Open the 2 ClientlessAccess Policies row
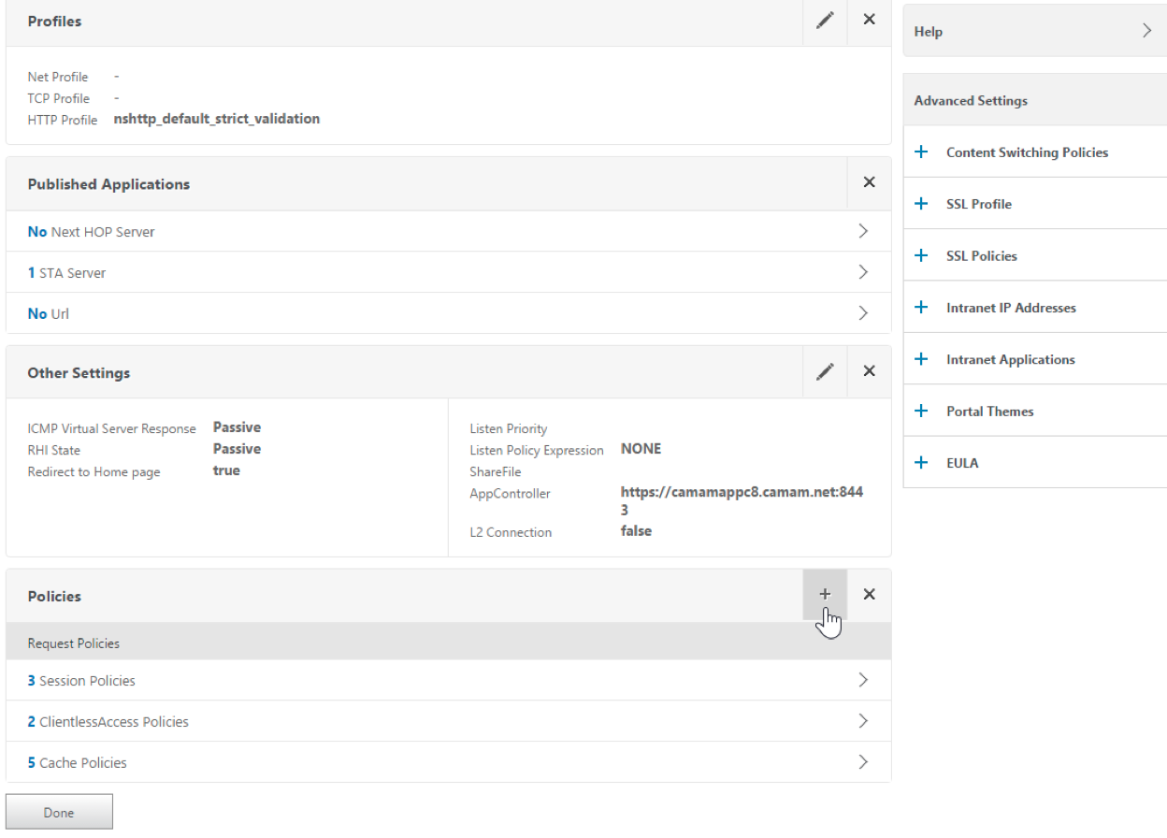The width and height of the screenshot is (1167, 838). pyautogui.click(x=449, y=722)
